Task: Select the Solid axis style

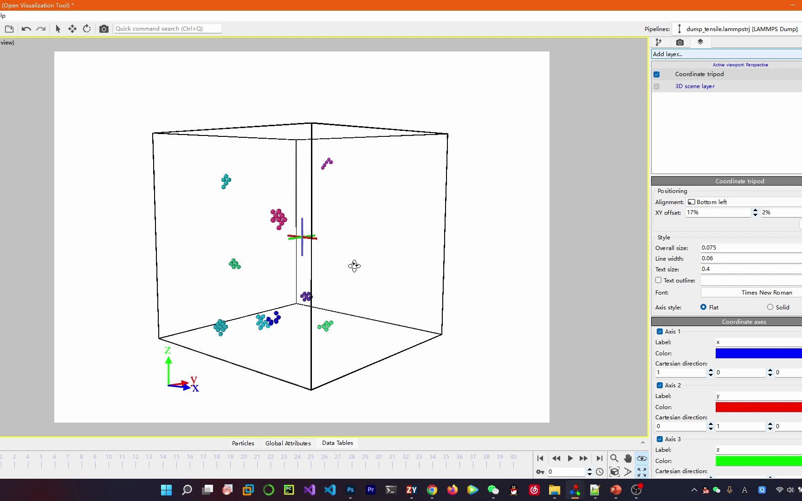Action: tap(770, 307)
